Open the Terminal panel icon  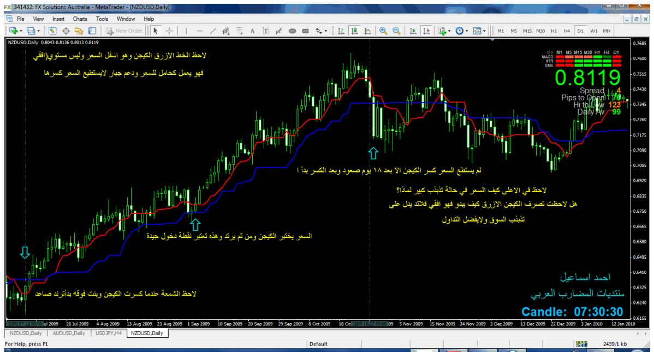coord(92,31)
